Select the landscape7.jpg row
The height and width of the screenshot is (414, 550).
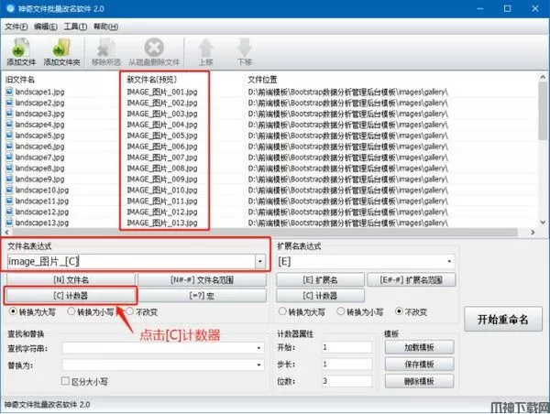click(270, 157)
